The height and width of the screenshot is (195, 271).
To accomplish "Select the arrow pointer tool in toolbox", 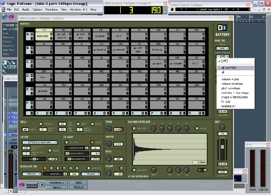I will [x=5, y=63].
